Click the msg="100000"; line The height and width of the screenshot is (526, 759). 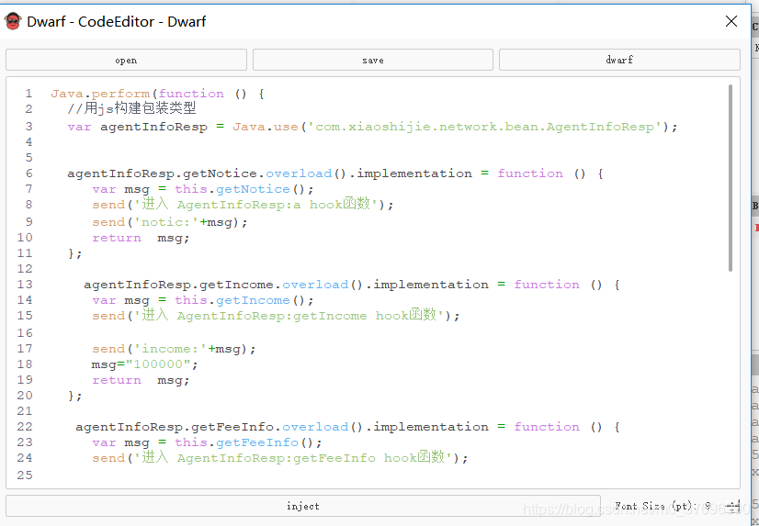(145, 364)
